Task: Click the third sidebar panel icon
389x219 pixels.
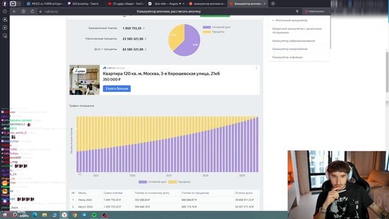Action: (5, 27)
